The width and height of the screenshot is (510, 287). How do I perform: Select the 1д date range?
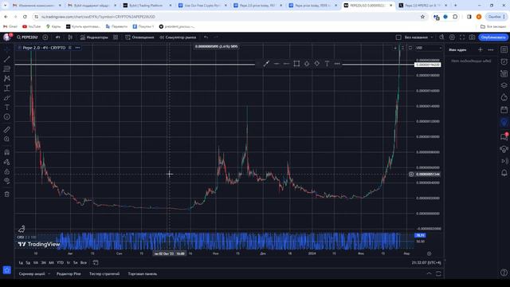point(21,262)
